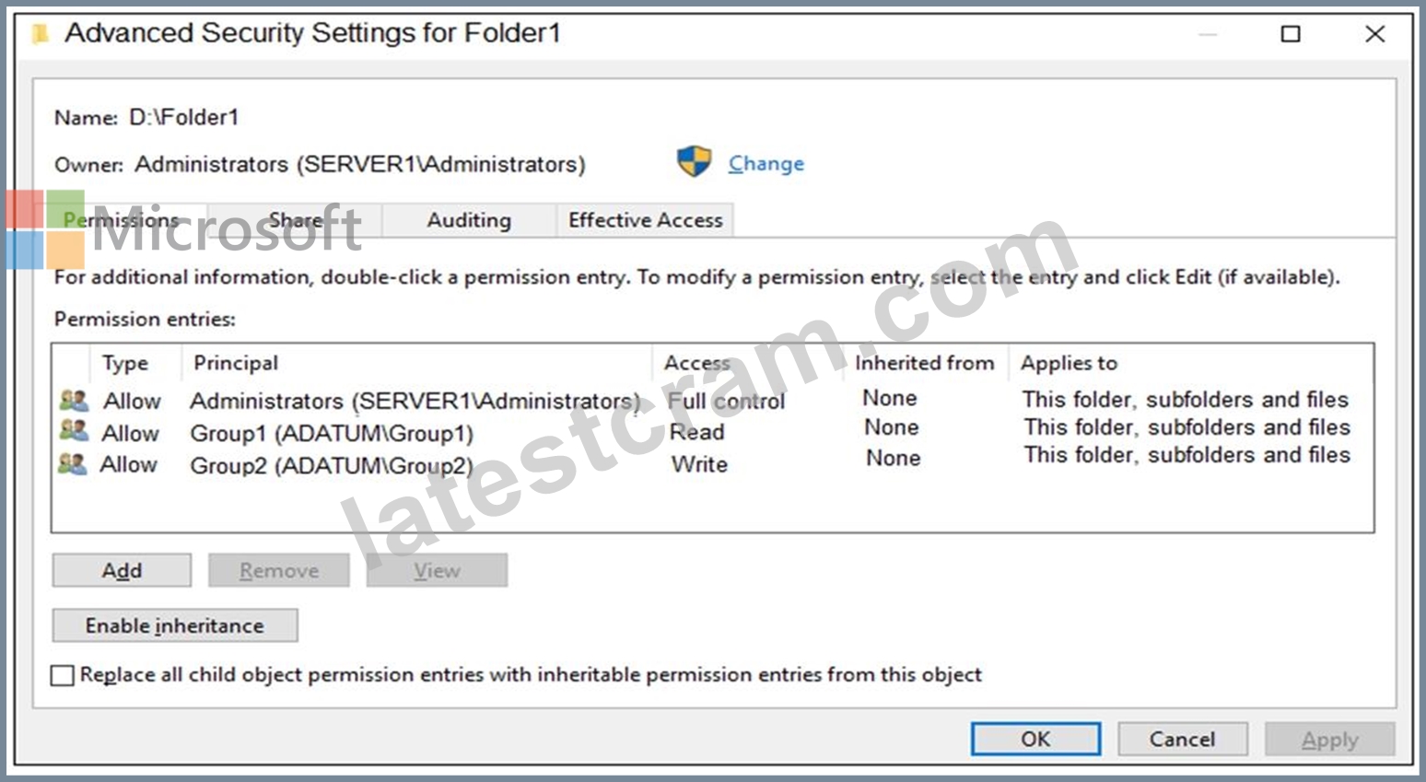Select the Group1 entry's user group icon
The image size is (1426, 782).
pos(74,431)
